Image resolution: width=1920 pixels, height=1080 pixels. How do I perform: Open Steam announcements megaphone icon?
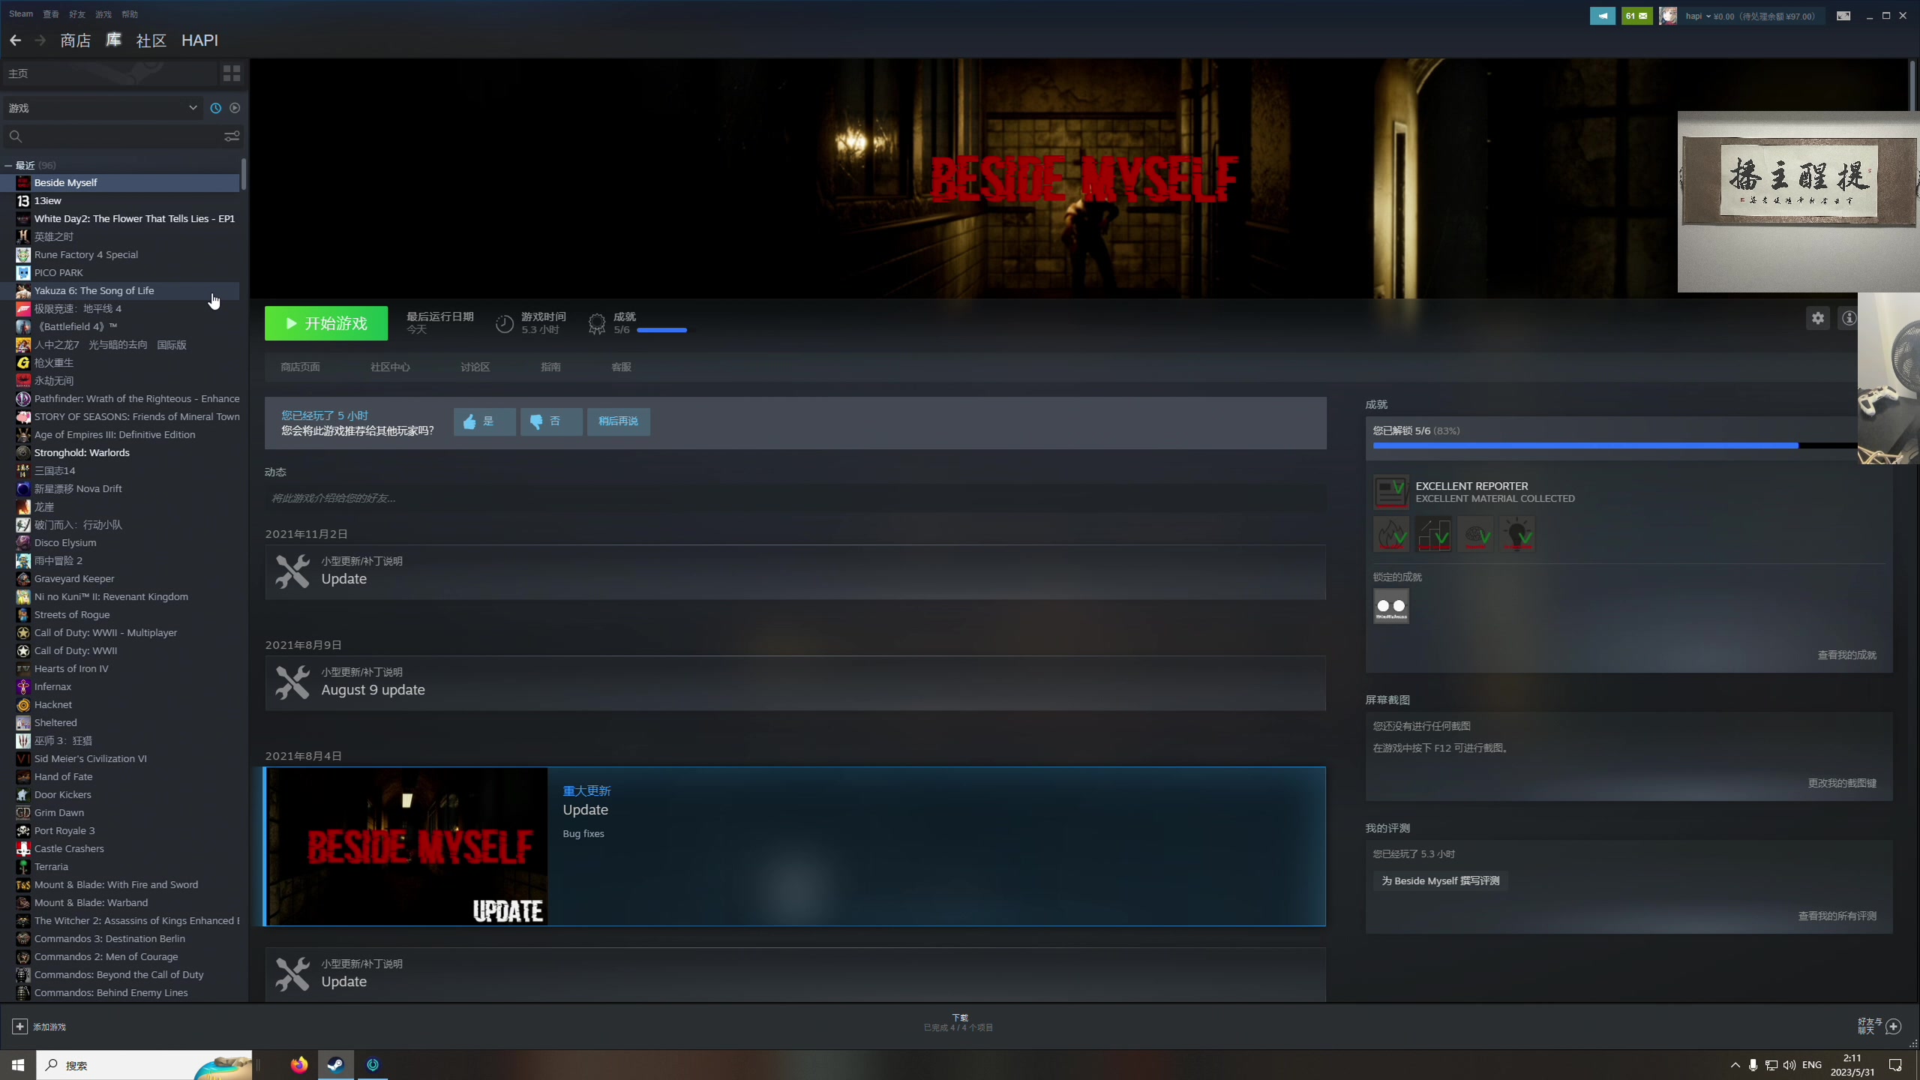click(x=1603, y=16)
